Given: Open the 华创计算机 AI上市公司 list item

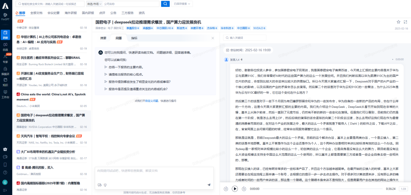Looking at the screenshot, I should (x=52, y=43).
